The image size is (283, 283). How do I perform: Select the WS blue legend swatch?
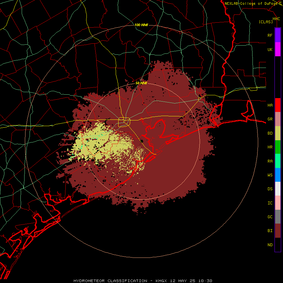pyautogui.click(x=278, y=175)
